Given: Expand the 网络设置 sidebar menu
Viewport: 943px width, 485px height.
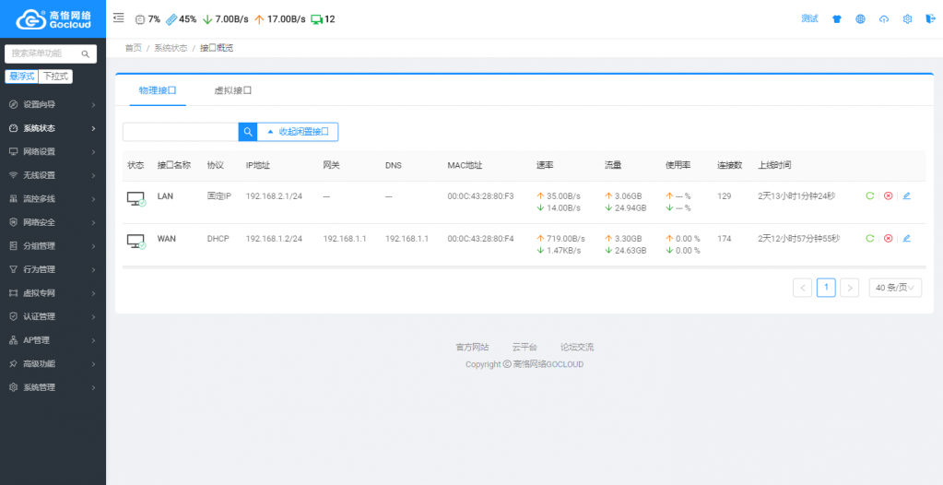Looking at the screenshot, I should 53,151.
